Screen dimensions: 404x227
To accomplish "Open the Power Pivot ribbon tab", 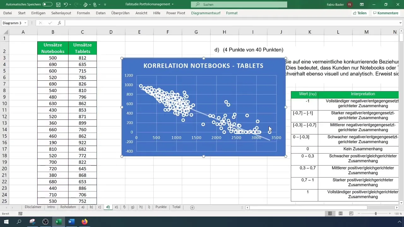I will (x=176, y=13).
